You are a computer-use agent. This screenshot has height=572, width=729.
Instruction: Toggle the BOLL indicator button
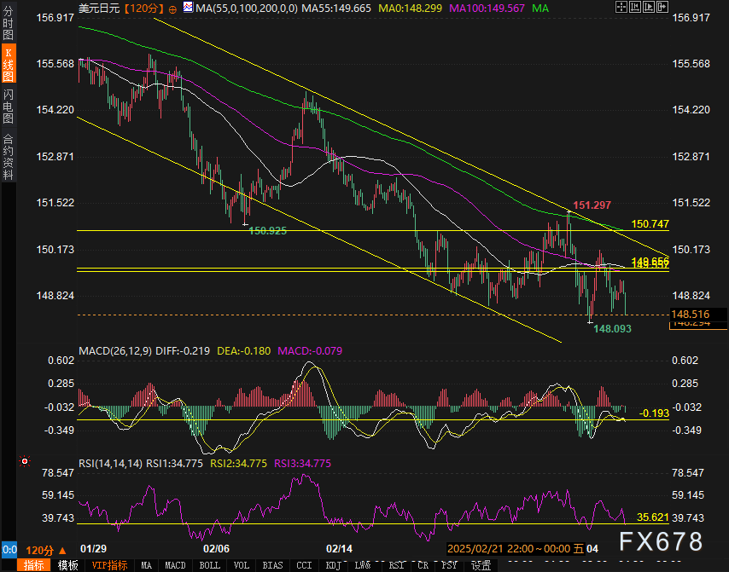click(210, 565)
